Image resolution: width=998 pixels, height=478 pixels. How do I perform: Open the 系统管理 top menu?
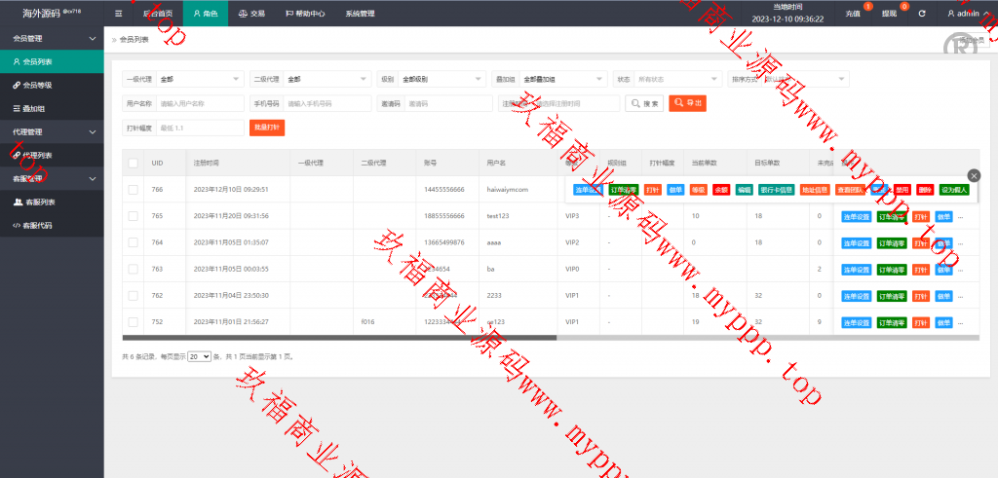360,14
